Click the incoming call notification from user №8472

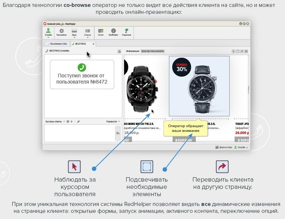click(x=82, y=74)
